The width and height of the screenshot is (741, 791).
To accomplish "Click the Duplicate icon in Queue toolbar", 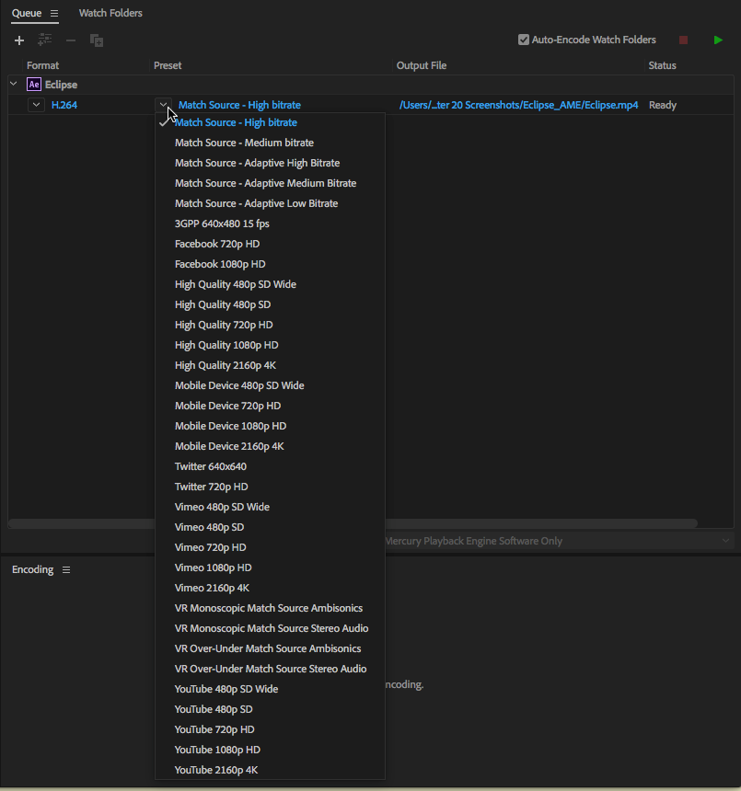I will pos(97,40).
